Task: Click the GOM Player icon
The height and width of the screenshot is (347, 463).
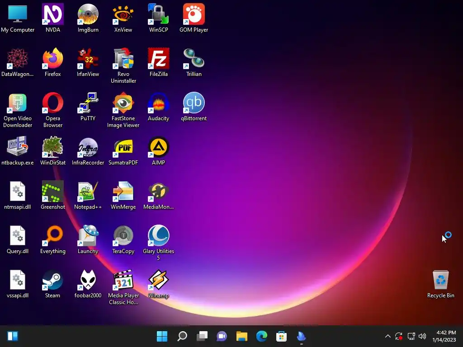Action: pos(194,14)
